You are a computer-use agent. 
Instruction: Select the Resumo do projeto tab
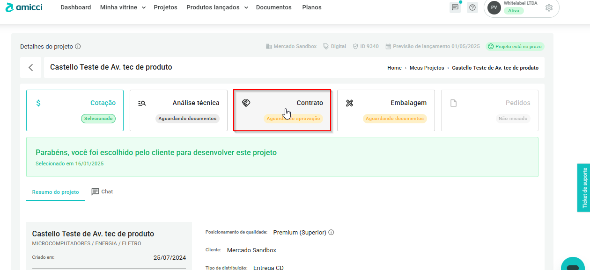55,192
